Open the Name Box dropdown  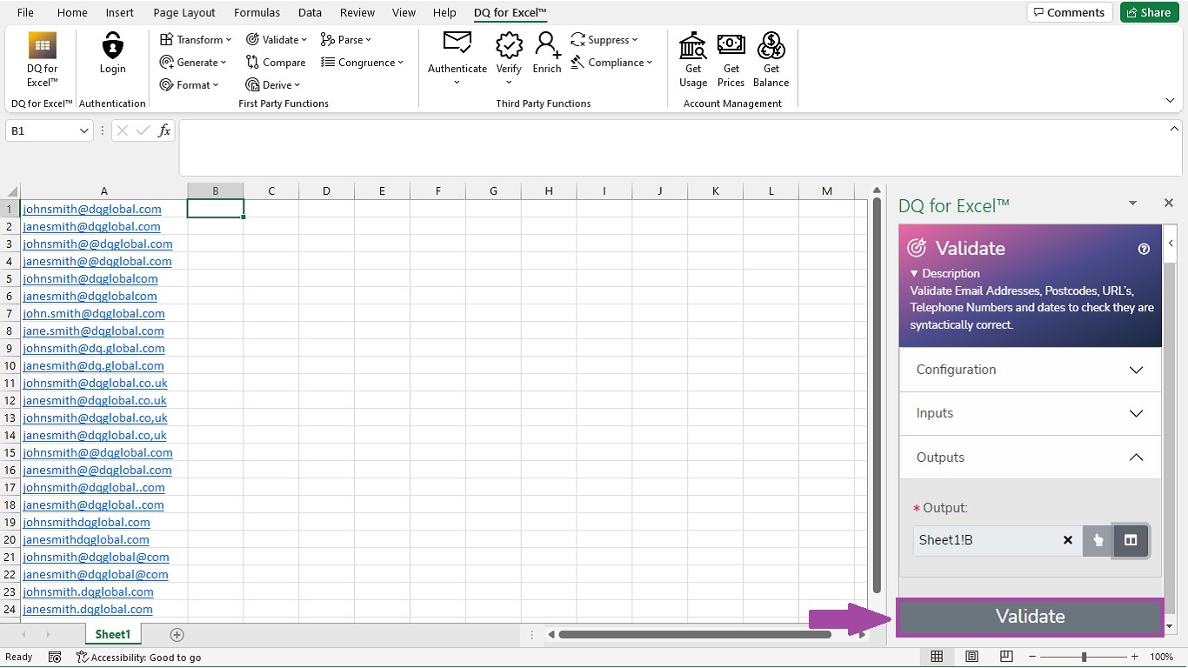pyautogui.click(x=84, y=130)
